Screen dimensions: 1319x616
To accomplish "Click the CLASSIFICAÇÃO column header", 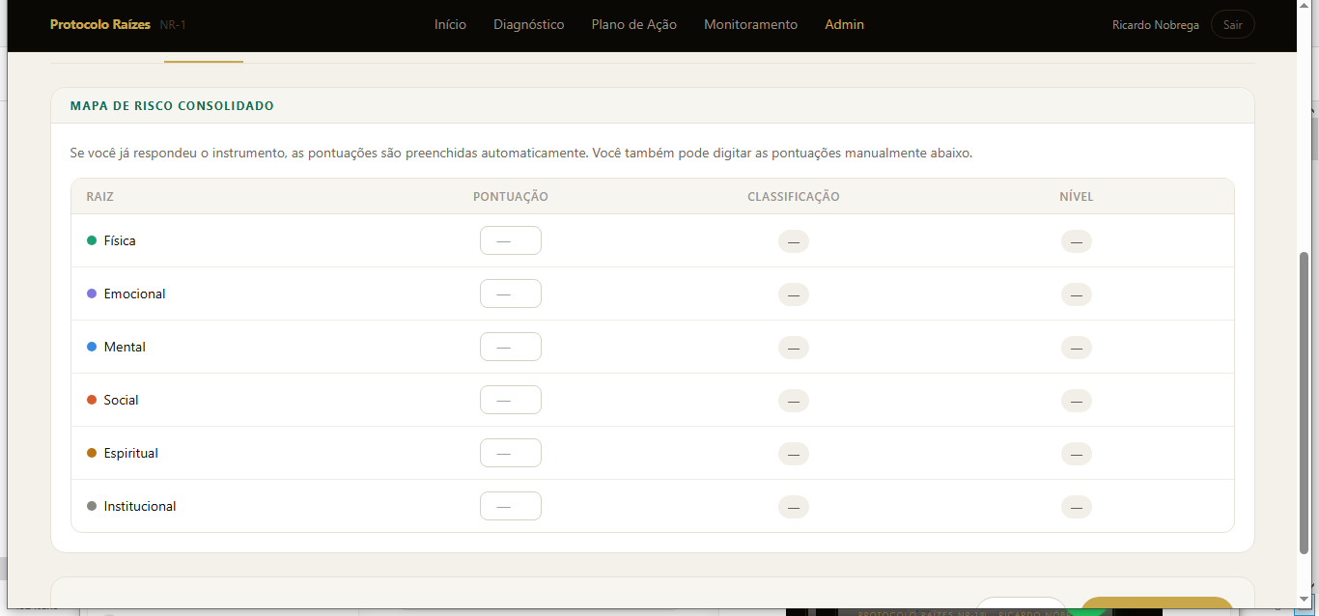I will [793, 197].
